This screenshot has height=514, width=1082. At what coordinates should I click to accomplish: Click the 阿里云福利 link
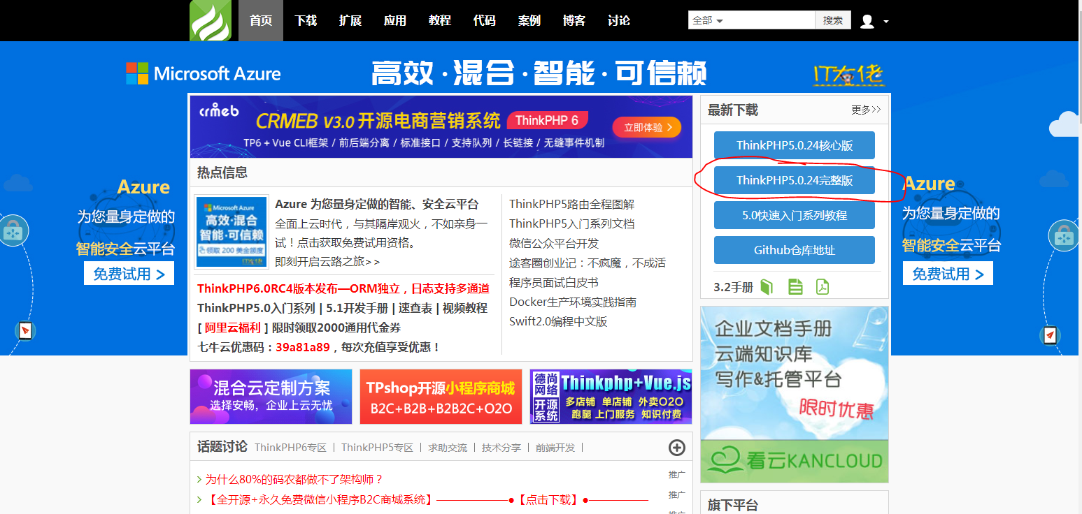[x=232, y=328]
